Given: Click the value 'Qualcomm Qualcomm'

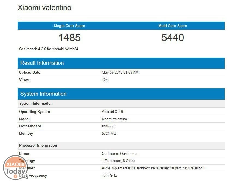Looking at the screenshot, I should pyautogui.click(x=120, y=154).
